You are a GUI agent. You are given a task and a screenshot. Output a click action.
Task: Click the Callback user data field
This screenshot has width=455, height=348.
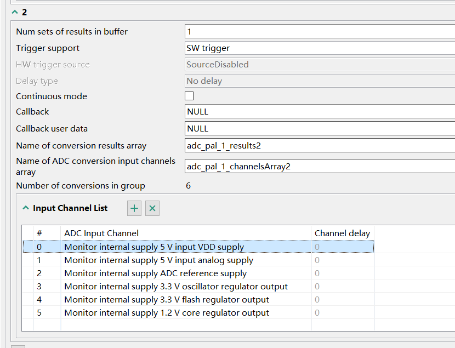point(320,128)
